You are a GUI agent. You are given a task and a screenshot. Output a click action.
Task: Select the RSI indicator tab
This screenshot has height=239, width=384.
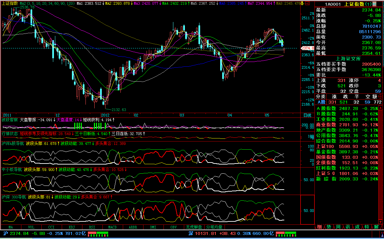pos(92,227)
